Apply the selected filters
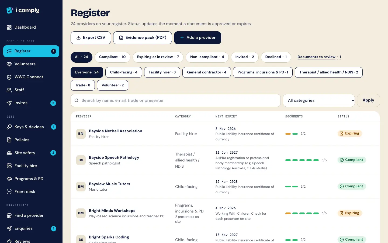This screenshot has width=388, height=243. 368,100
